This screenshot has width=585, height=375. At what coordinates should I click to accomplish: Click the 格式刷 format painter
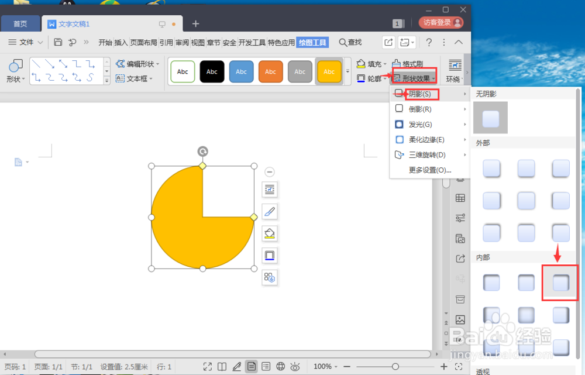[407, 64]
